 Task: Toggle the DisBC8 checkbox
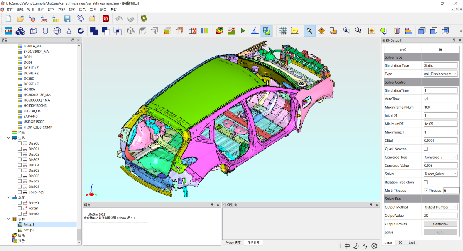(20, 187)
